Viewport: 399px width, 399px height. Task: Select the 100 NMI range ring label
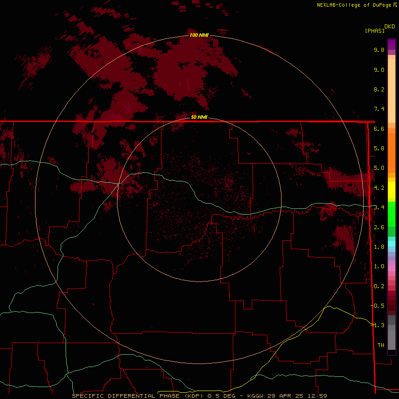click(x=199, y=35)
